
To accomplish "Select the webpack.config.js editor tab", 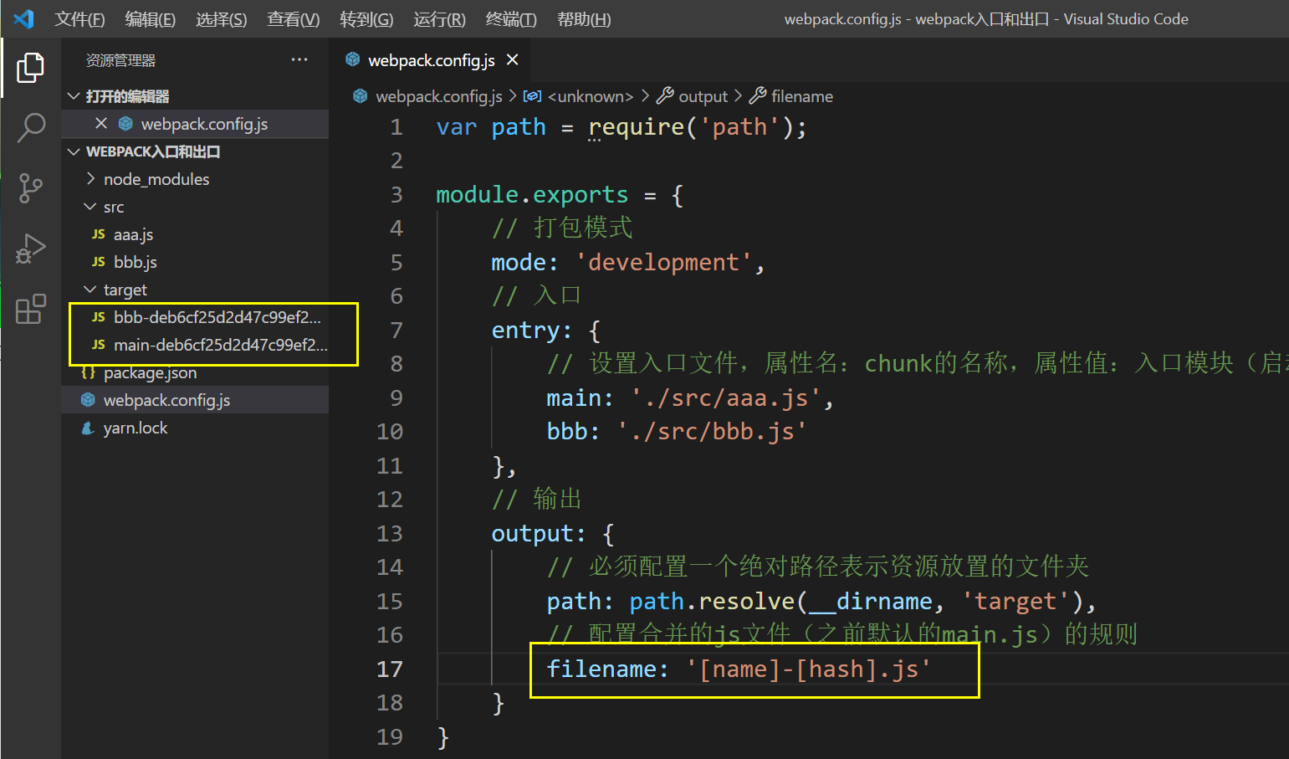I will click(429, 60).
